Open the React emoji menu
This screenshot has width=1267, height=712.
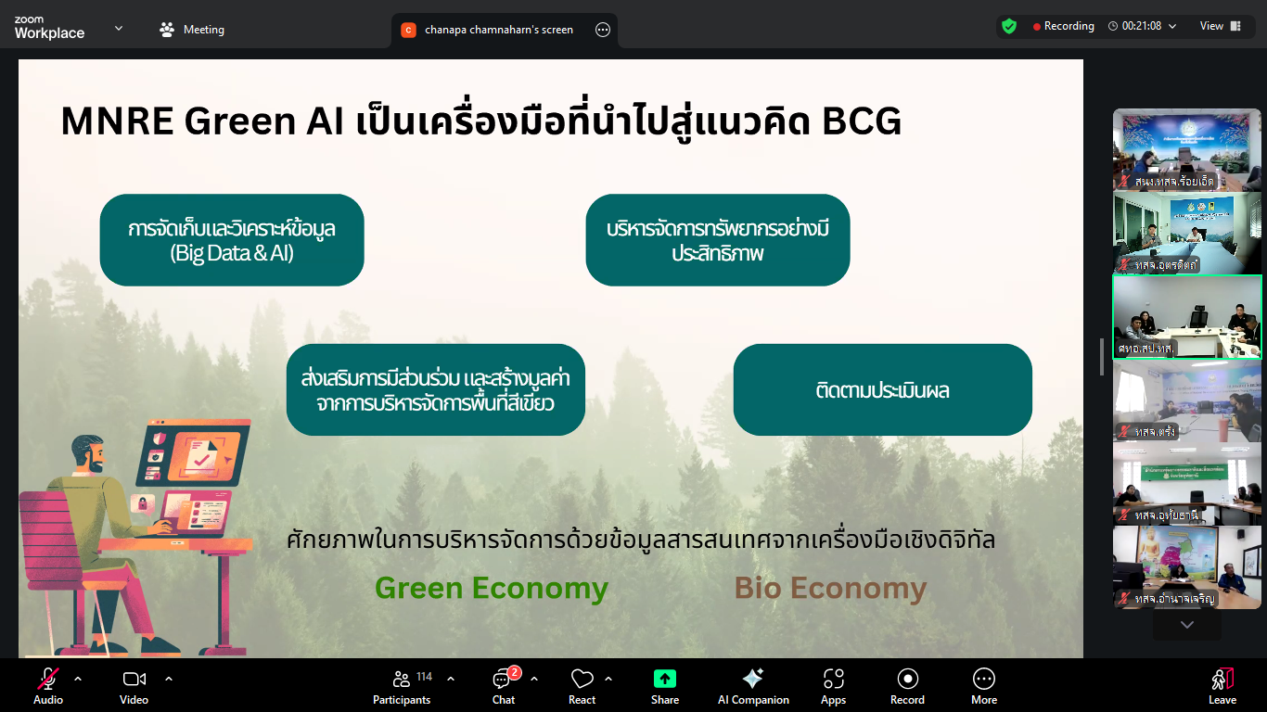pos(582,687)
